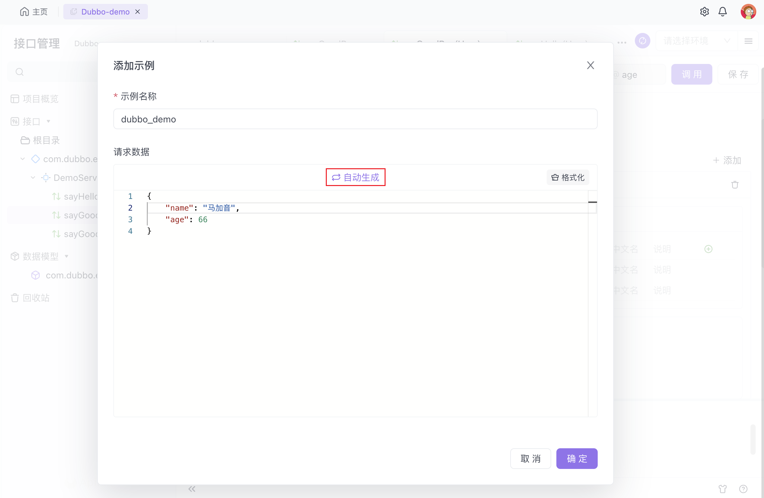
Task: Click the help question-mark icon
Action: coord(743,489)
